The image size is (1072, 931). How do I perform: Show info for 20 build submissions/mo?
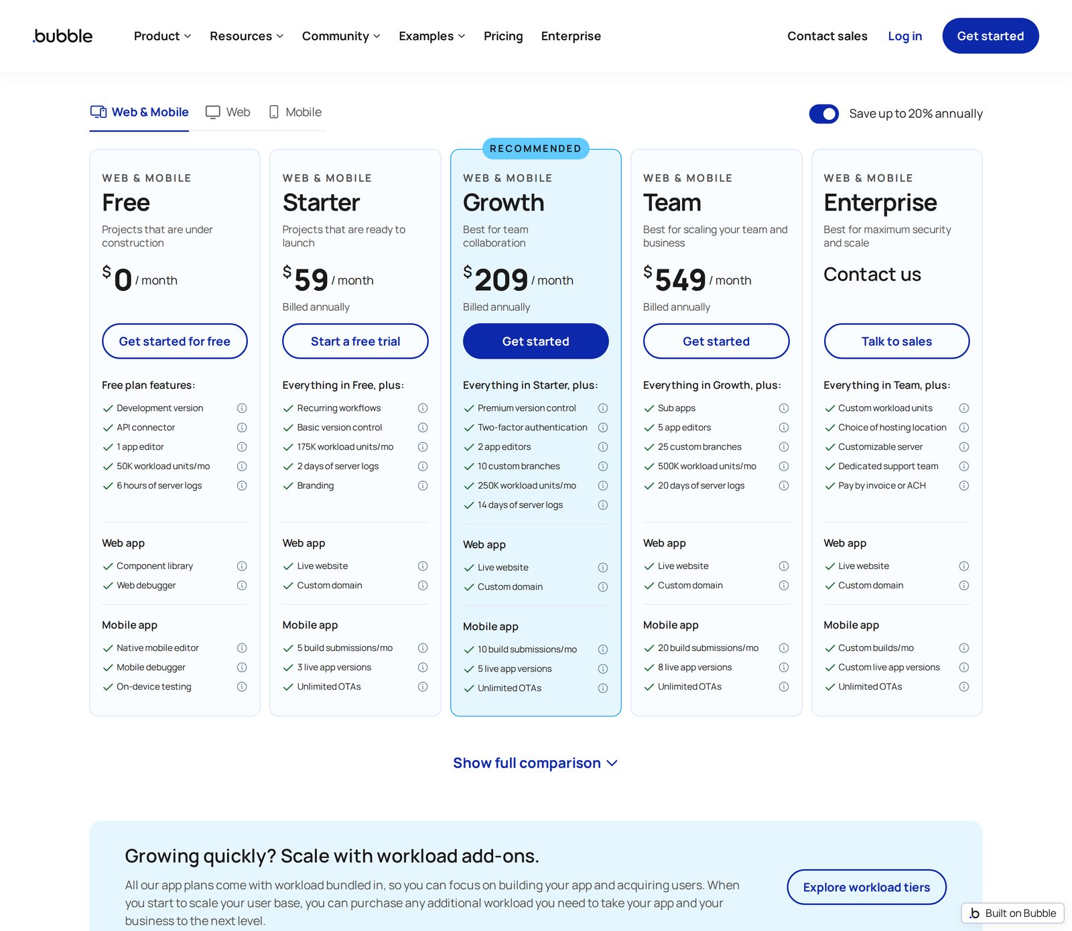tap(784, 648)
